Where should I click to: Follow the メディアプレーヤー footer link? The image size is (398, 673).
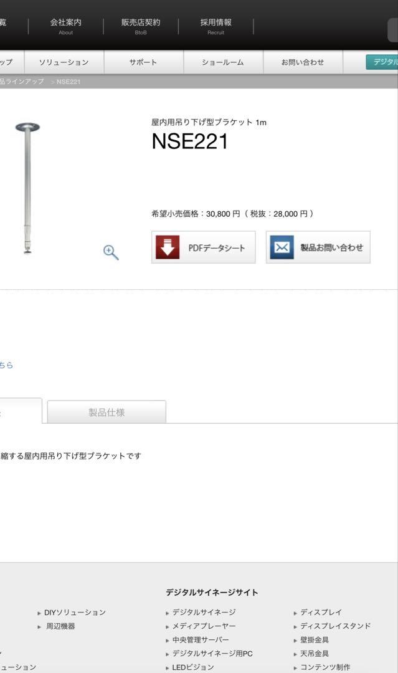pos(204,626)
